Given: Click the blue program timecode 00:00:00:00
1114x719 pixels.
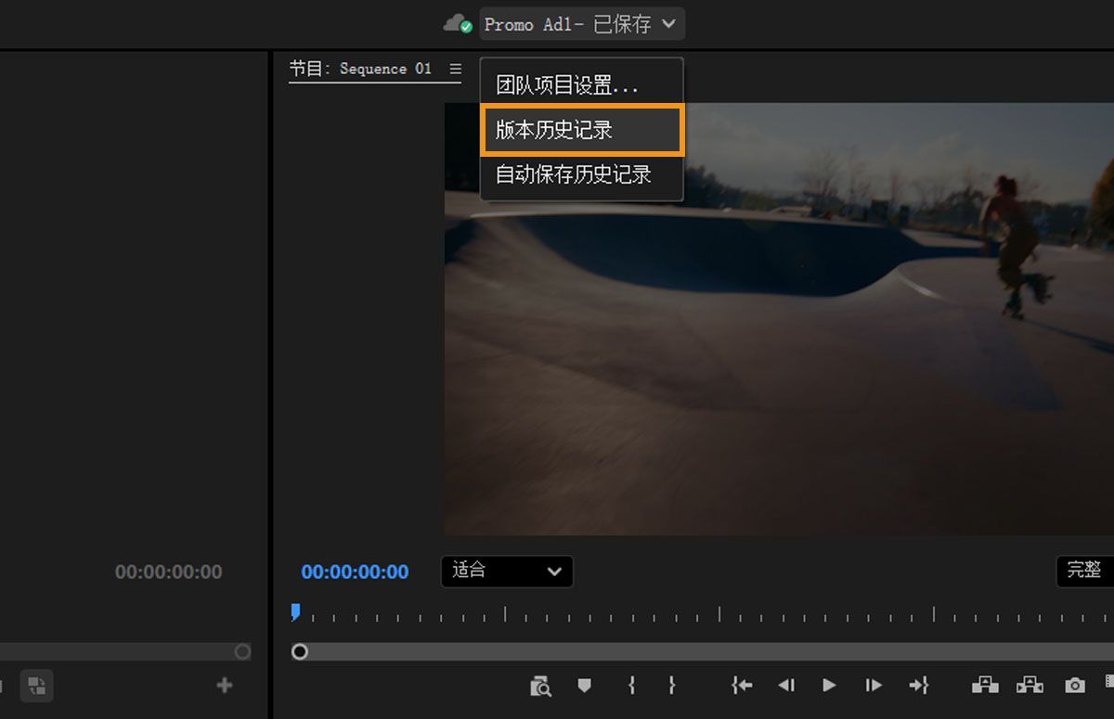Looking at the screenshot, I should pos(355,572).
